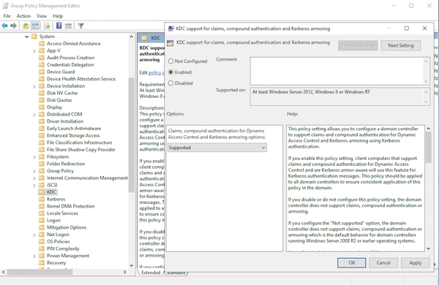Viewport: 439px width, 285px height.
Task: Click the Forward arrow toolbar icon
Action: 13,26
